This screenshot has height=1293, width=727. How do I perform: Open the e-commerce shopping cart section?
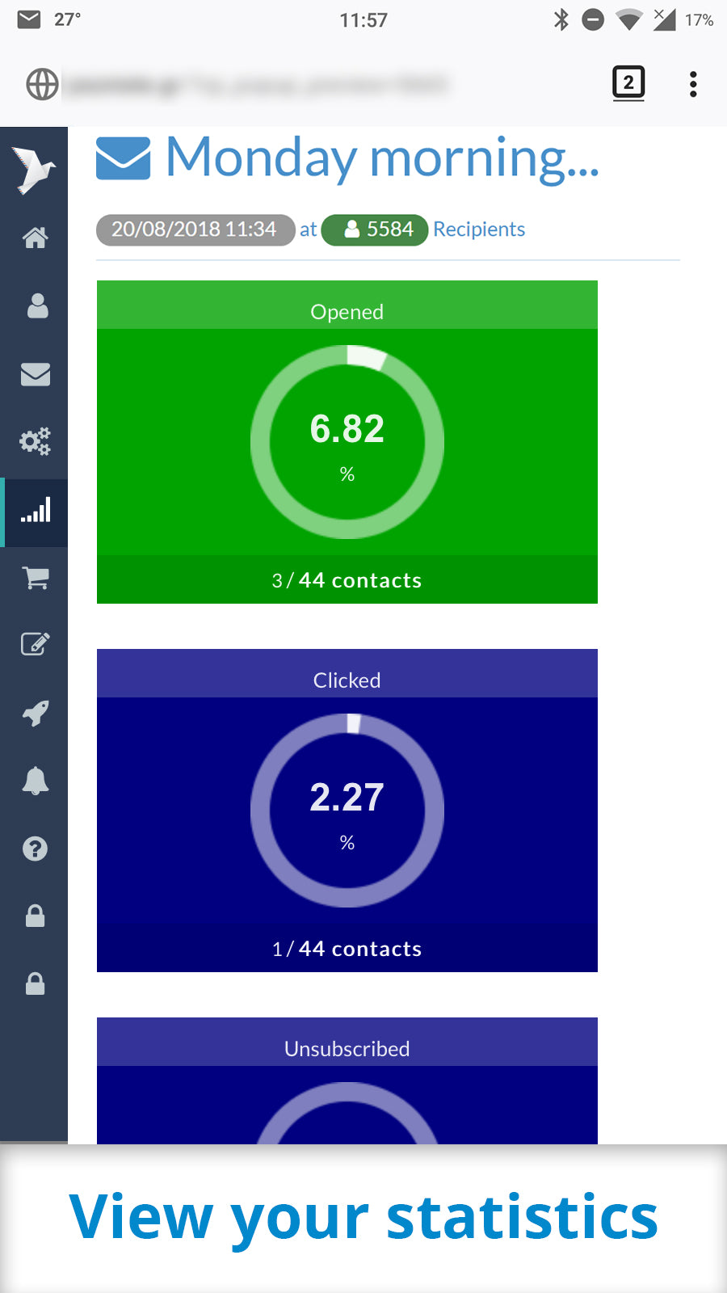coord(35,577)
